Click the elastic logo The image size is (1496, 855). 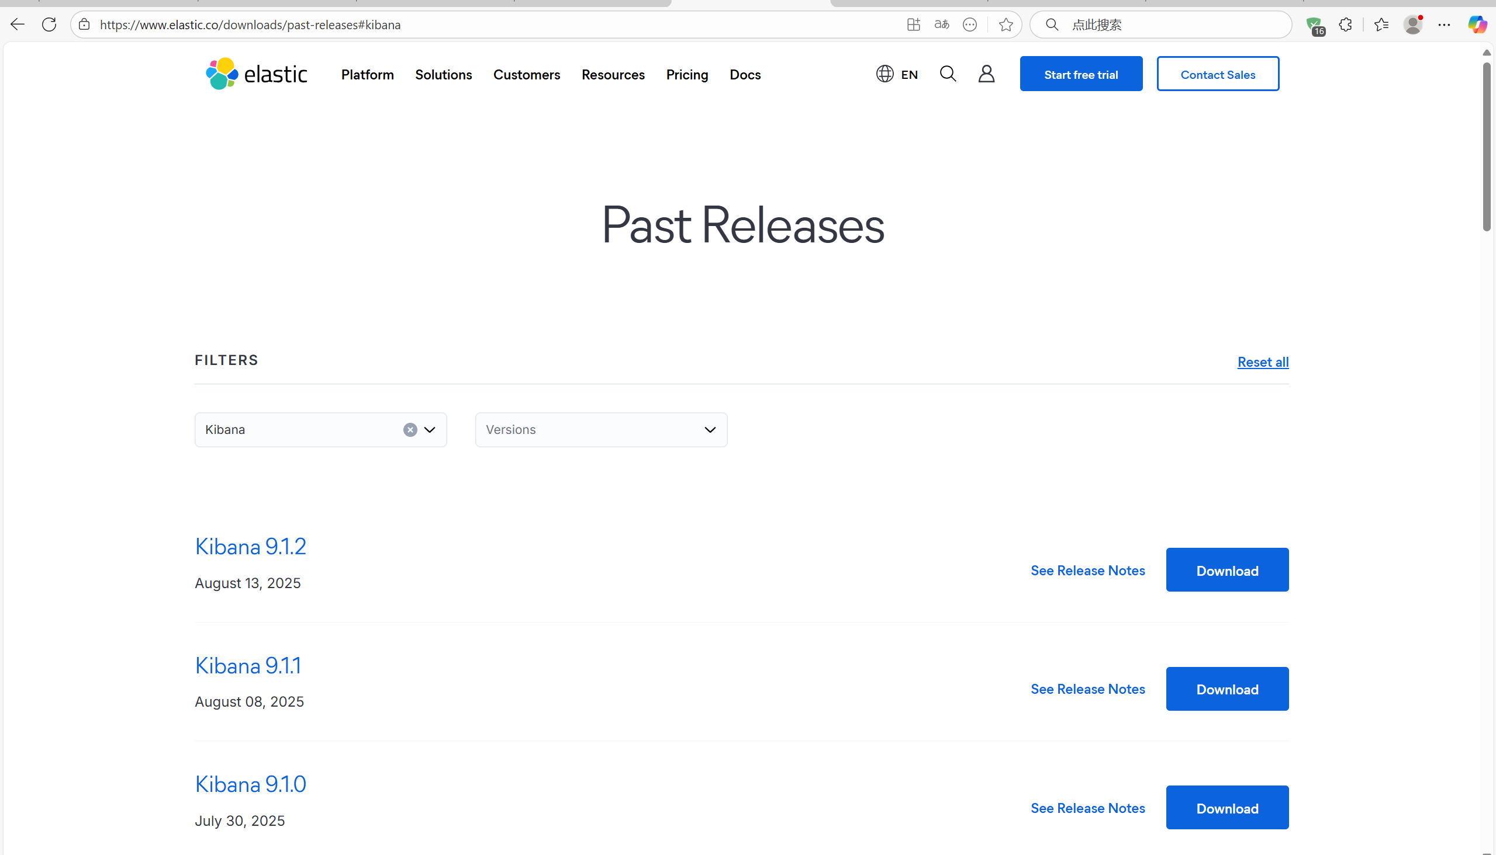(256, 74)
